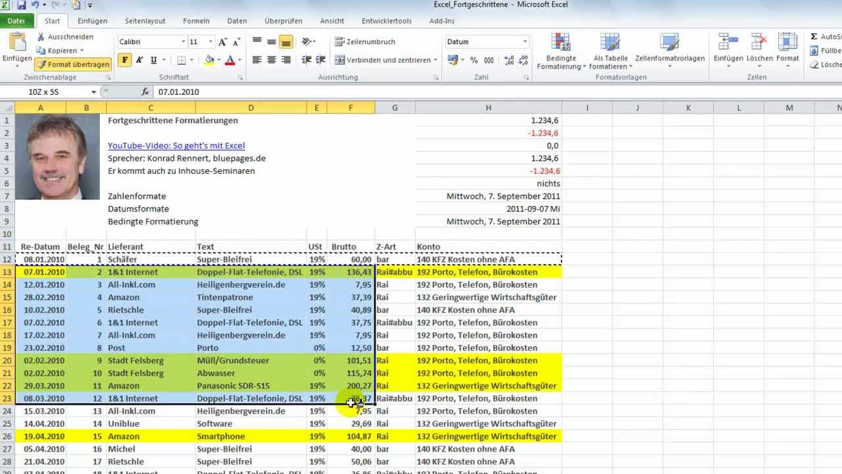The width and height of the screenshot is (842, 474).
Task: Apply percent style format
Action: [474, 60]
